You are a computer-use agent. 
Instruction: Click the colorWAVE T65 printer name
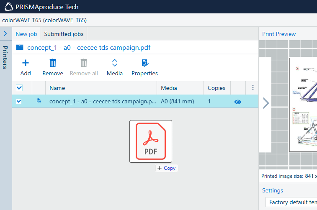(44, 20)
